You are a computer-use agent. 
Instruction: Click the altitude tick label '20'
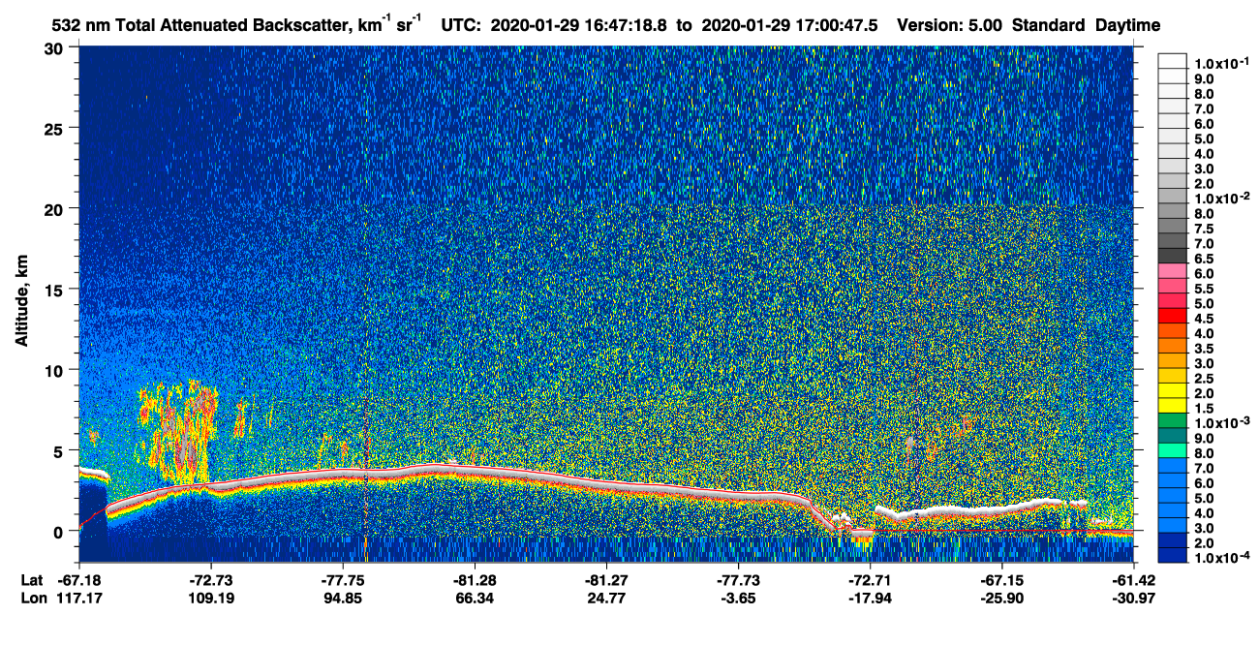(54, 209)
